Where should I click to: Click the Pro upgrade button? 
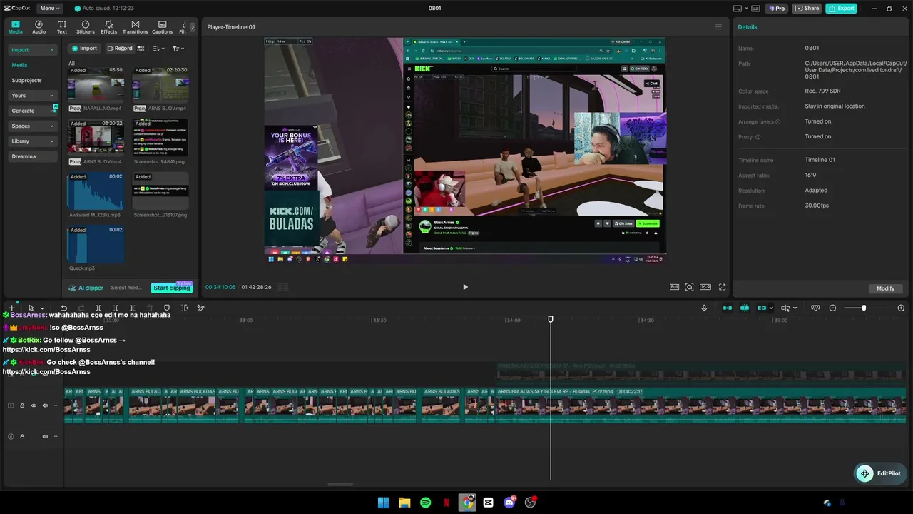pos(777,9)
